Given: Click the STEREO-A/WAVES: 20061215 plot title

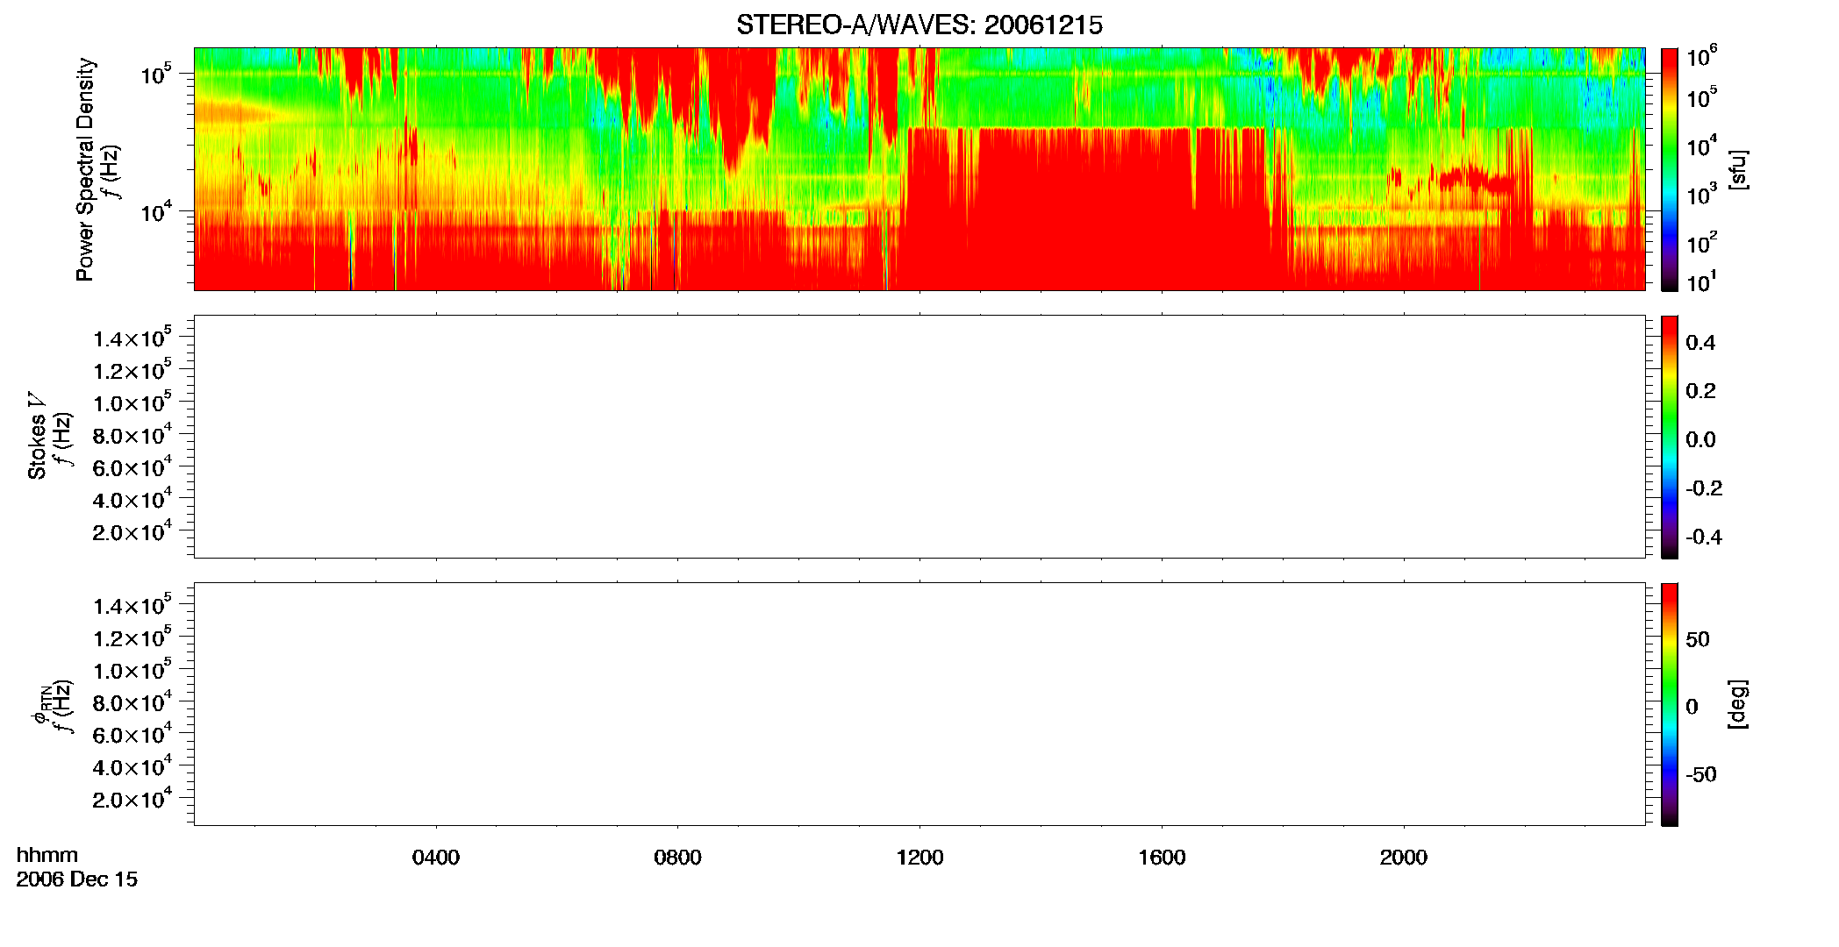Looking at the screenshot, I should tap(919, 25).
